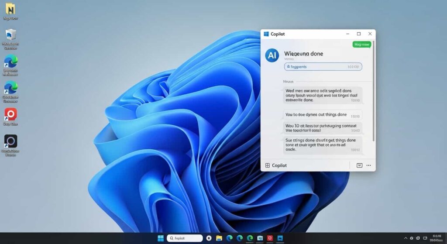This screenshot has height=244, width=447.
Task: Click the green badge button in Copilot
Action: point(362,45)
